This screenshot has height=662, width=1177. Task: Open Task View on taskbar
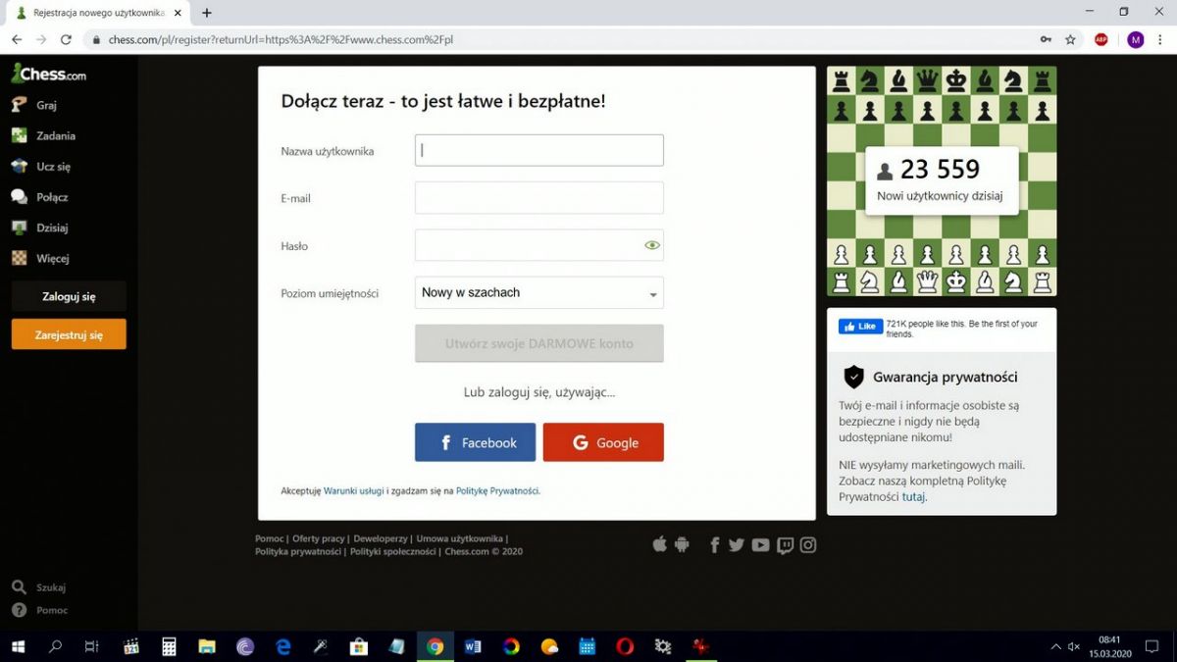pos(92,646)
